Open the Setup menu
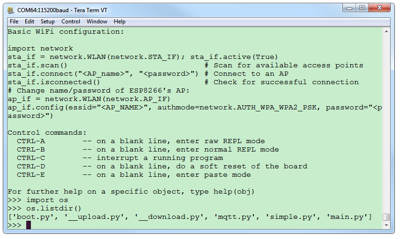 pos(48,22)
